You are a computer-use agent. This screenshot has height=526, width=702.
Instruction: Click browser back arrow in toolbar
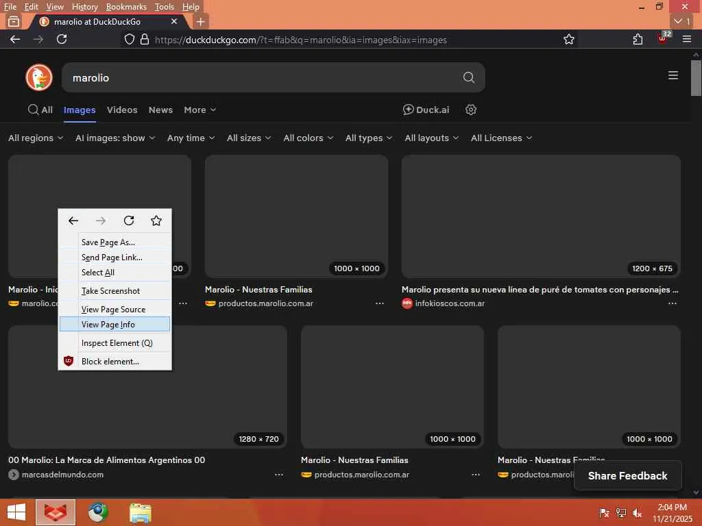(x=15, y=39)
